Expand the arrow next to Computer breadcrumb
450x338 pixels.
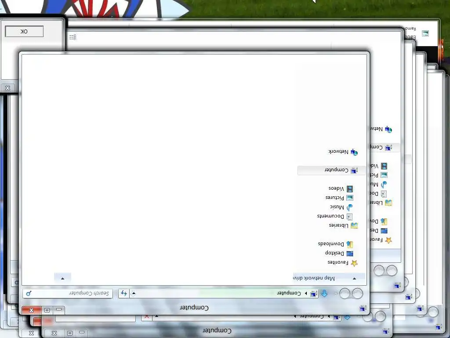click(x=306, y=293)
